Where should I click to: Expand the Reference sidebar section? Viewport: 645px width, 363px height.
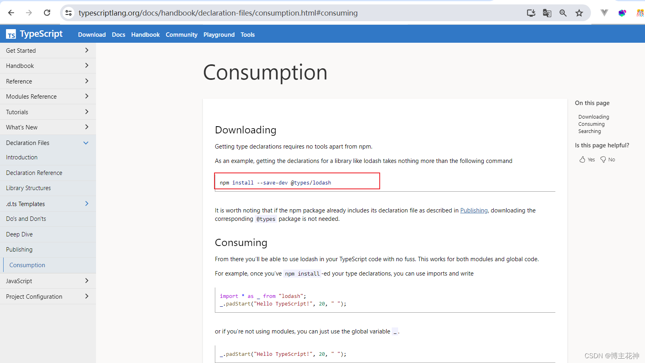pyautogui.click(x=48, y=81)
